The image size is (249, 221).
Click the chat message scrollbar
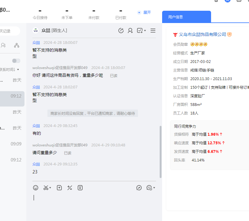point(160,152)
